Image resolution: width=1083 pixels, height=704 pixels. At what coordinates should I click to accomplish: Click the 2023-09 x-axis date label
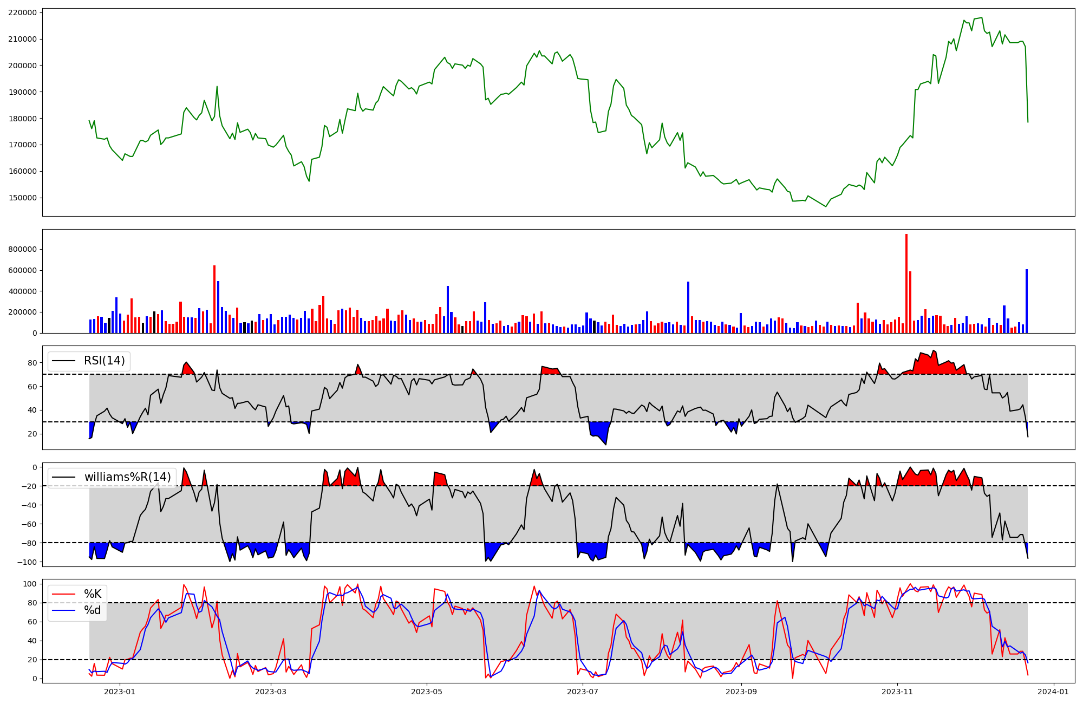click(x=741, y=692)
